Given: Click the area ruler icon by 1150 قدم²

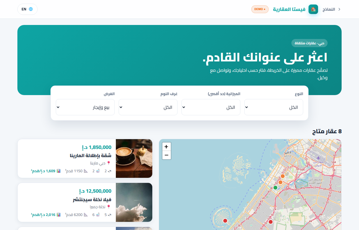Looking at the screenshot, I should (86, 171).
